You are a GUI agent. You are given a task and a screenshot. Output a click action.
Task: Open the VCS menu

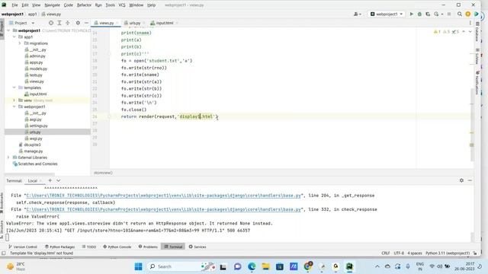[x=122, y=5]
